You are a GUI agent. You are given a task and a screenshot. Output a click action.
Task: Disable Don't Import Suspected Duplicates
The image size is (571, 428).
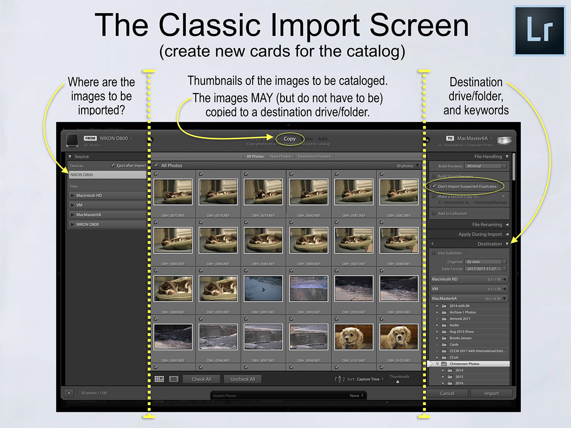(x=434, y=186)
